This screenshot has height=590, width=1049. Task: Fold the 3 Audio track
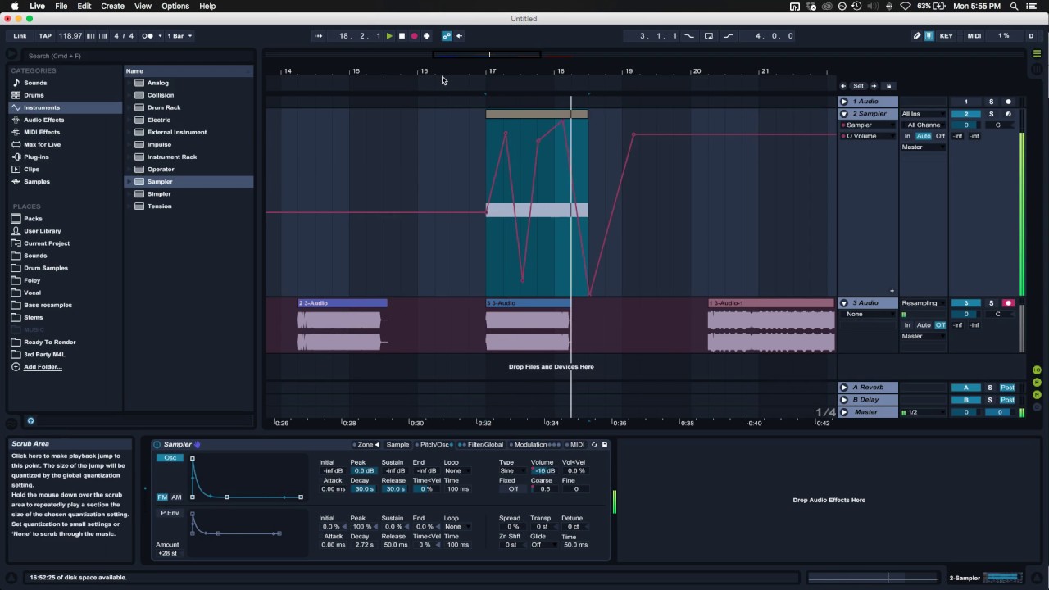click(844, 303)
